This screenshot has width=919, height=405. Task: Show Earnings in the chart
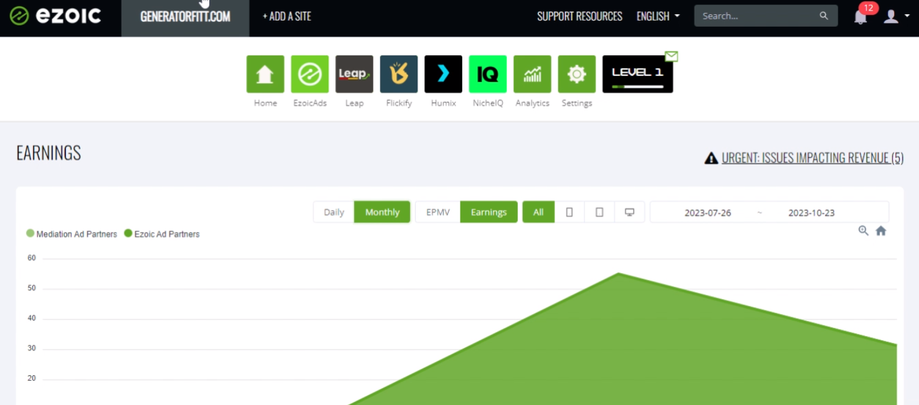pos(488,212)
